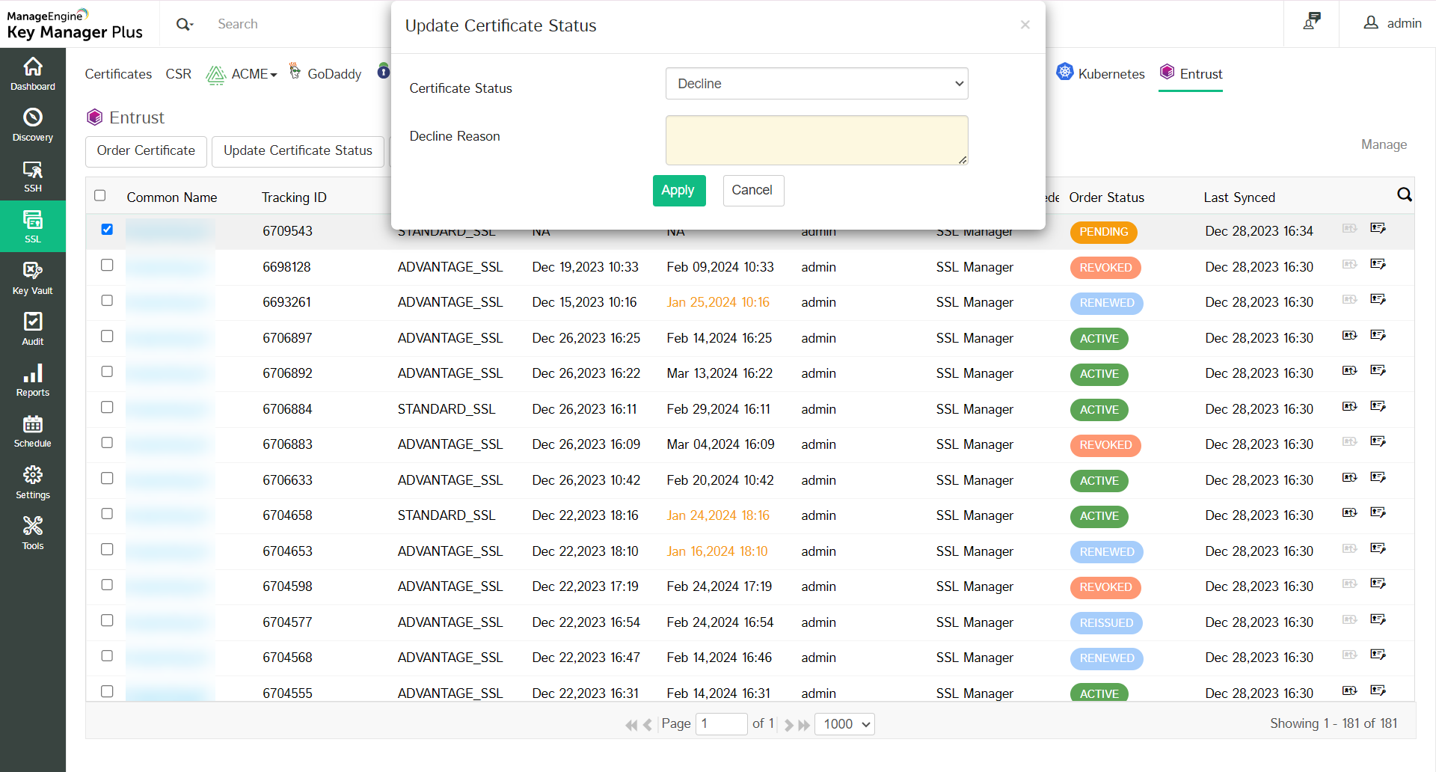Tick the checkbox for tracking ID 6706897

[107, 336]
